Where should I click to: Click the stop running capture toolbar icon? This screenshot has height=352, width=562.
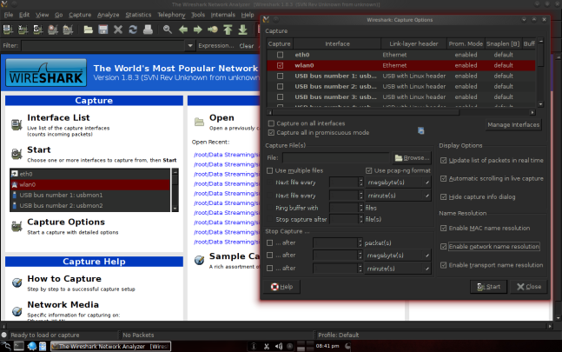coord(53,30)
